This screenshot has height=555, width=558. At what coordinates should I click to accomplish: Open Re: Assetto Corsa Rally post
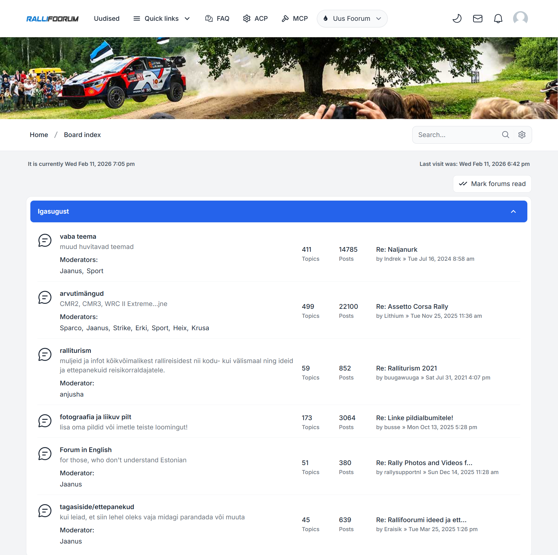click(x=412, y=306)
